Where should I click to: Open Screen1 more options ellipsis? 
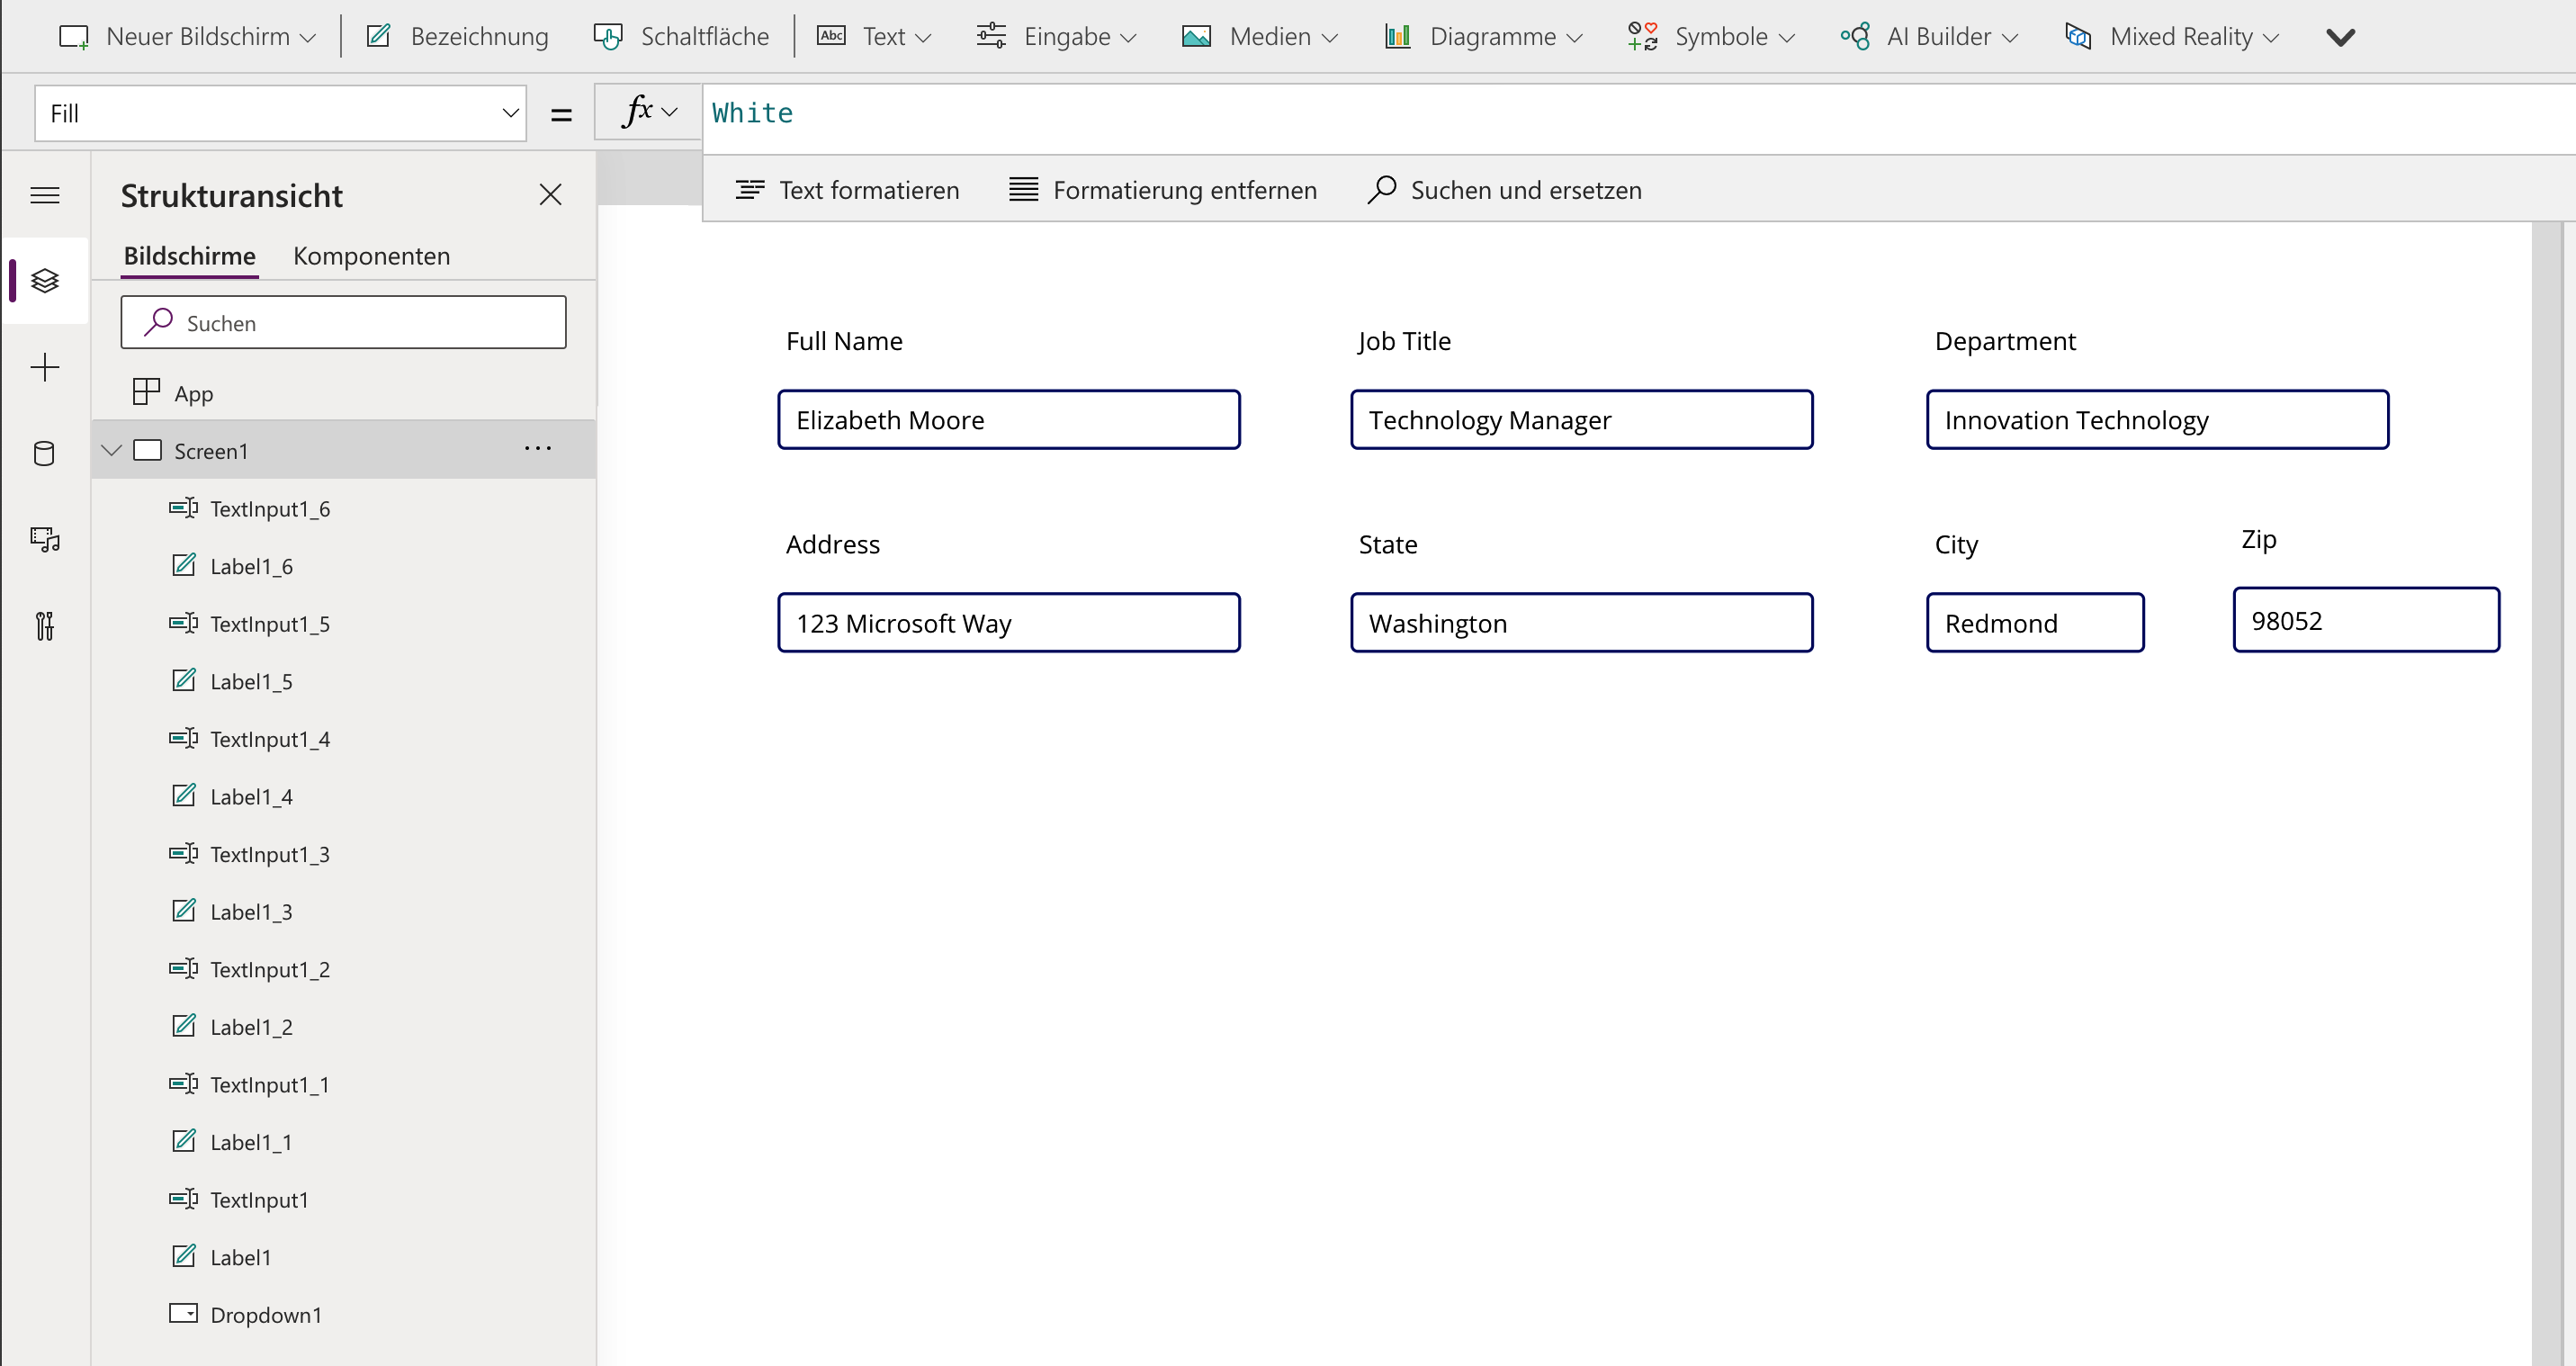[x=538, y=448]
